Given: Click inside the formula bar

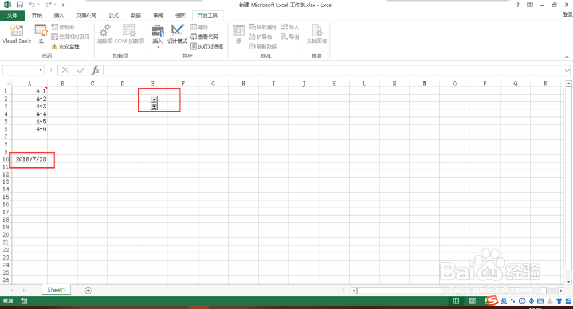Looking at the screenshot, I should (x=334, y=70).
